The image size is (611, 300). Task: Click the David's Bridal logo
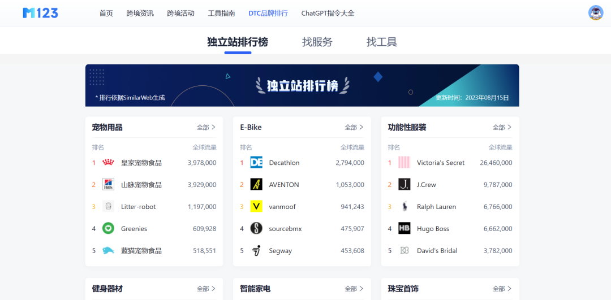[x=404, y=251]
